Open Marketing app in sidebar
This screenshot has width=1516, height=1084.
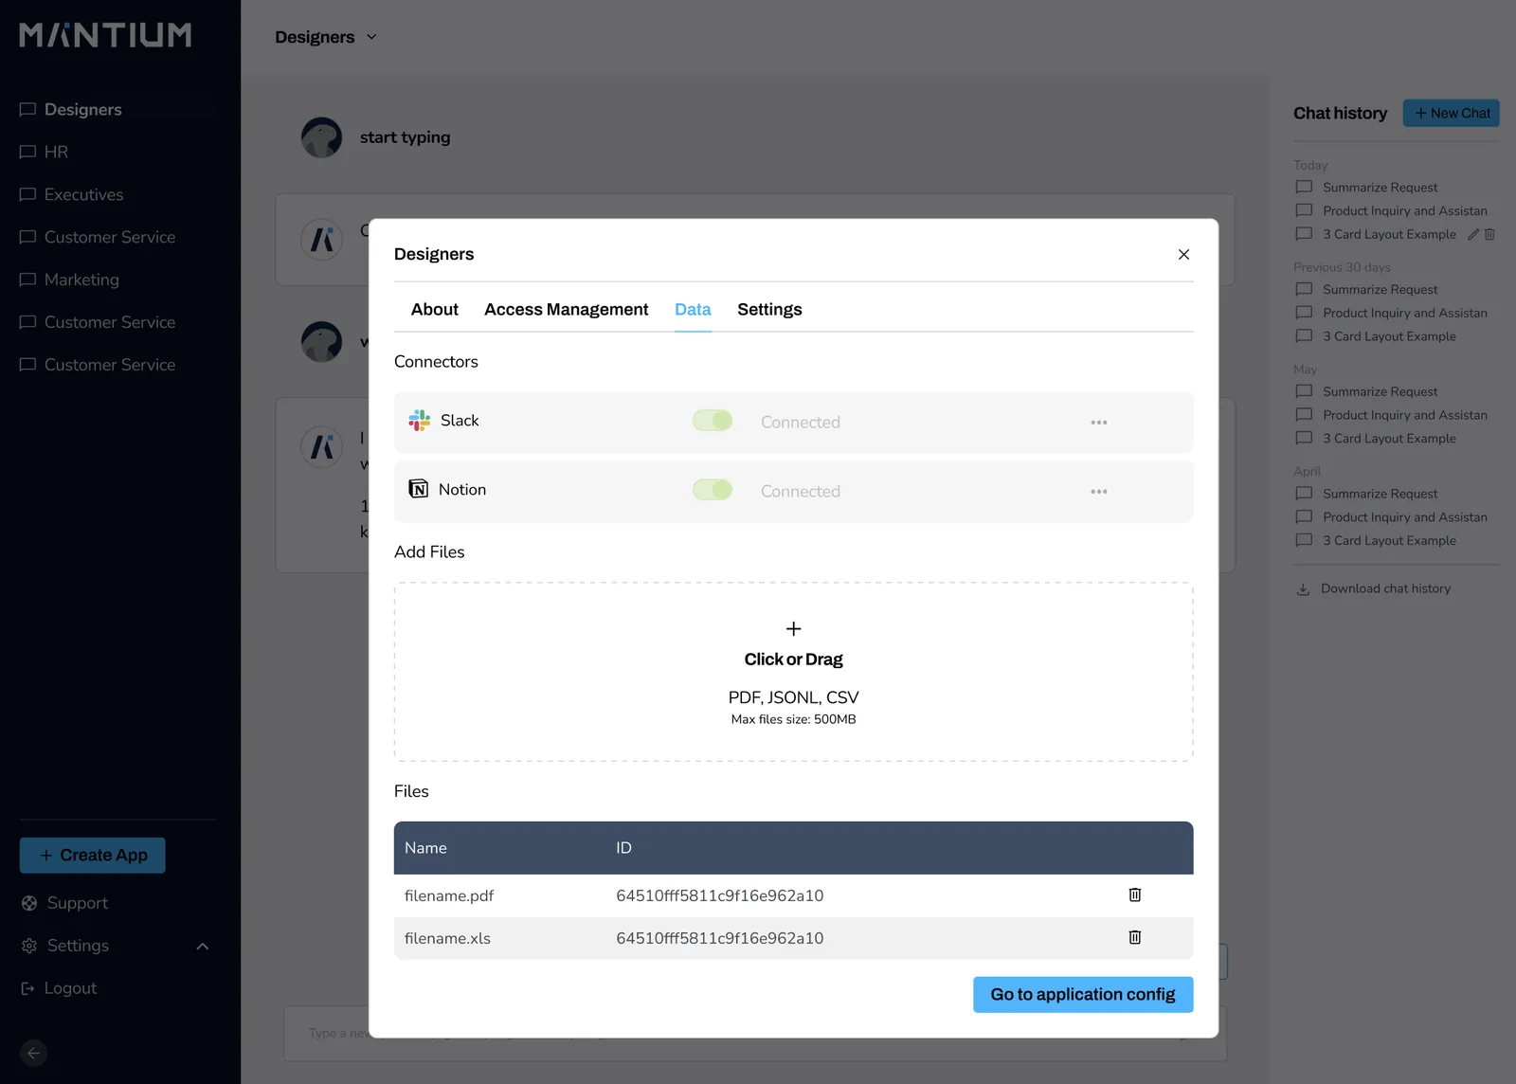(81, 280)
